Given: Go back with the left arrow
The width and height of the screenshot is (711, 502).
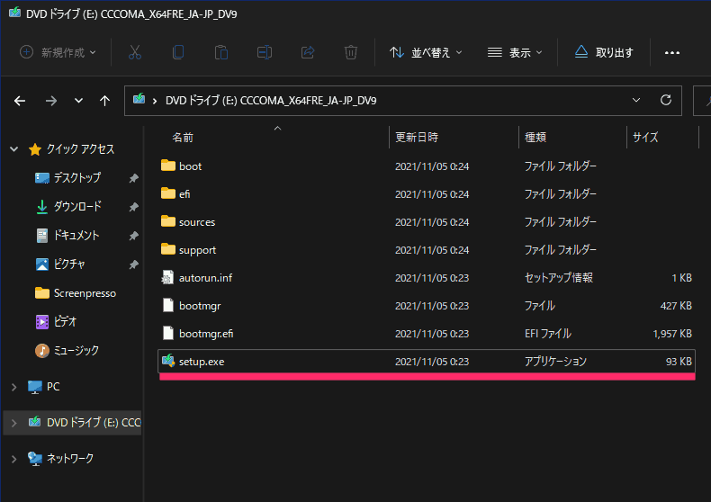Looking at the screenshot, I should 20,101.
